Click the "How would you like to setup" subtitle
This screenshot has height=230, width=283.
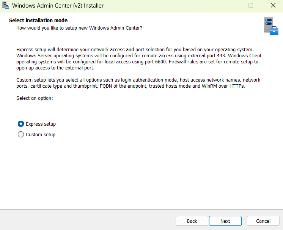(79, 28)
